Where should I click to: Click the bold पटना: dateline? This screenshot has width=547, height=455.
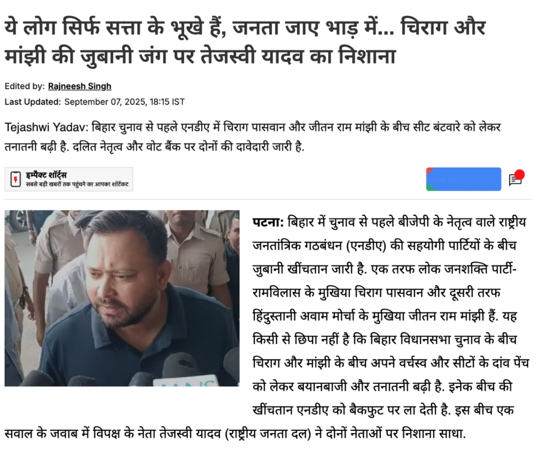[x=268, y=222]
